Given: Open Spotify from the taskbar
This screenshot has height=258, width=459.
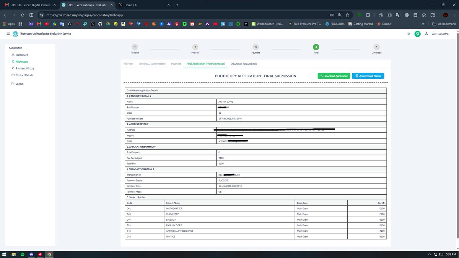Looking at the screenshot, I should pyautogui.click(x=22, y=254).
